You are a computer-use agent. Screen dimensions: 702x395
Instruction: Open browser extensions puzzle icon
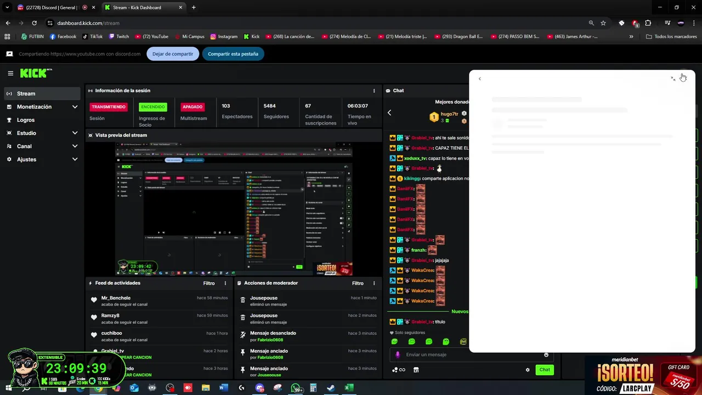648,23
